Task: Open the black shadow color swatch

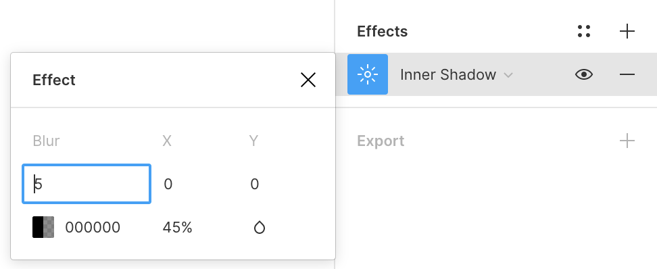Action: (x=43, y=227)
